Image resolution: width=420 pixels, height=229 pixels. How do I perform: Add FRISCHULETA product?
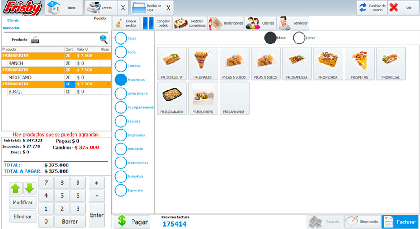coord(172,64)
